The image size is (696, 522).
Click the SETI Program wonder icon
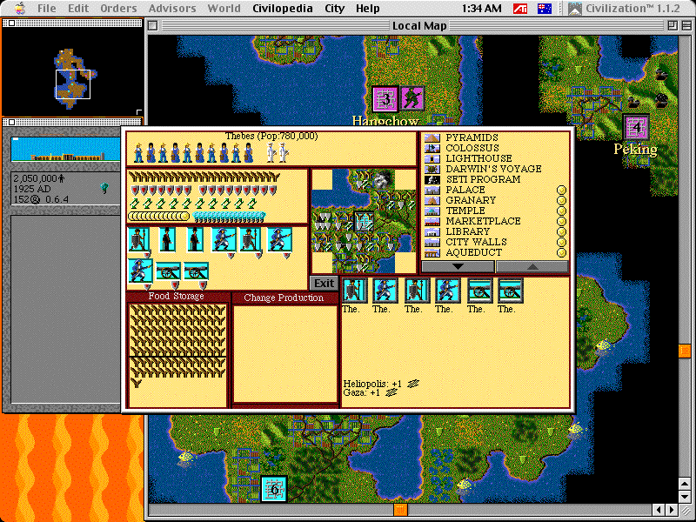coord(432,180)
